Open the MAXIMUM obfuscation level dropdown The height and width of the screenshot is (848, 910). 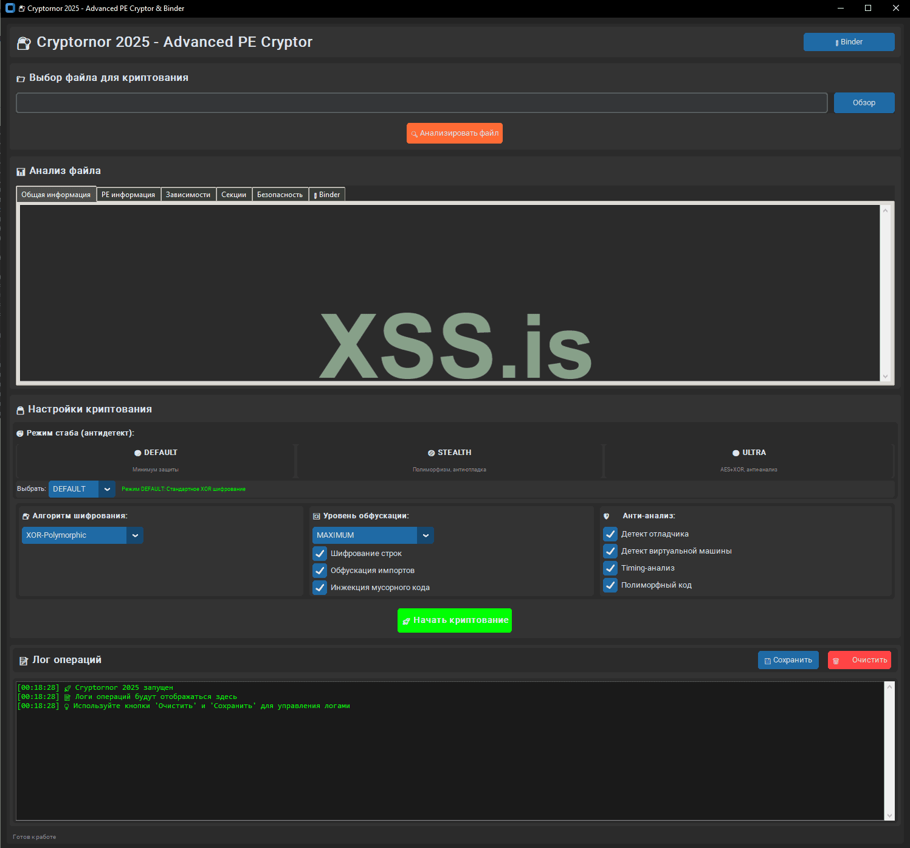(426, 535)
